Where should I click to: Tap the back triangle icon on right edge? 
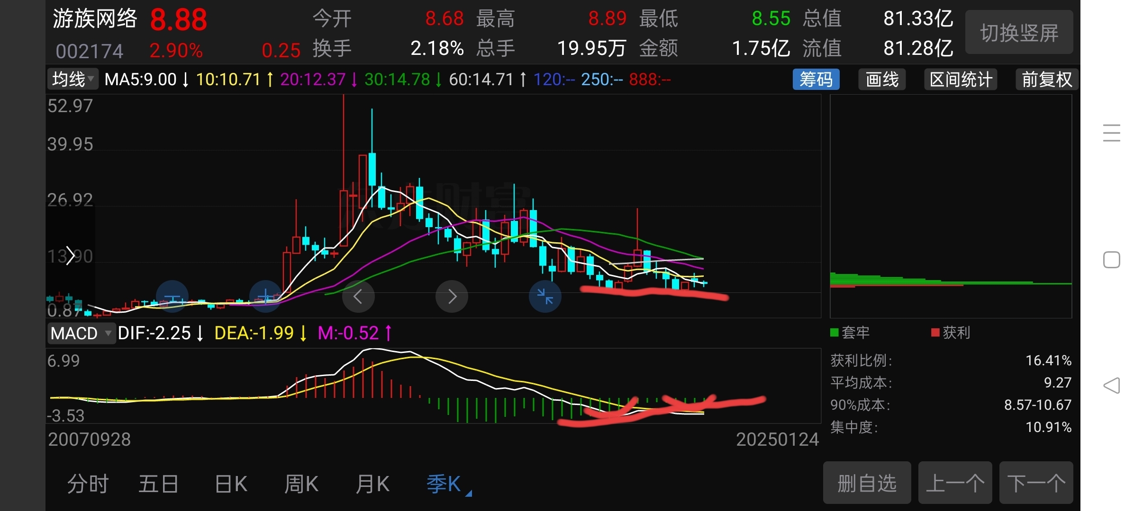(x=1112, y=386)
